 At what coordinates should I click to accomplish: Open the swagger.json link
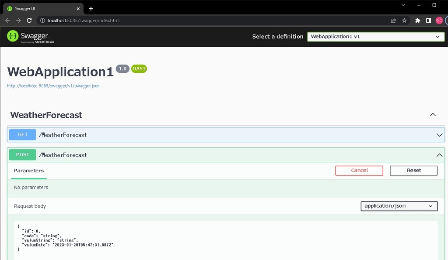coord(53,86)
